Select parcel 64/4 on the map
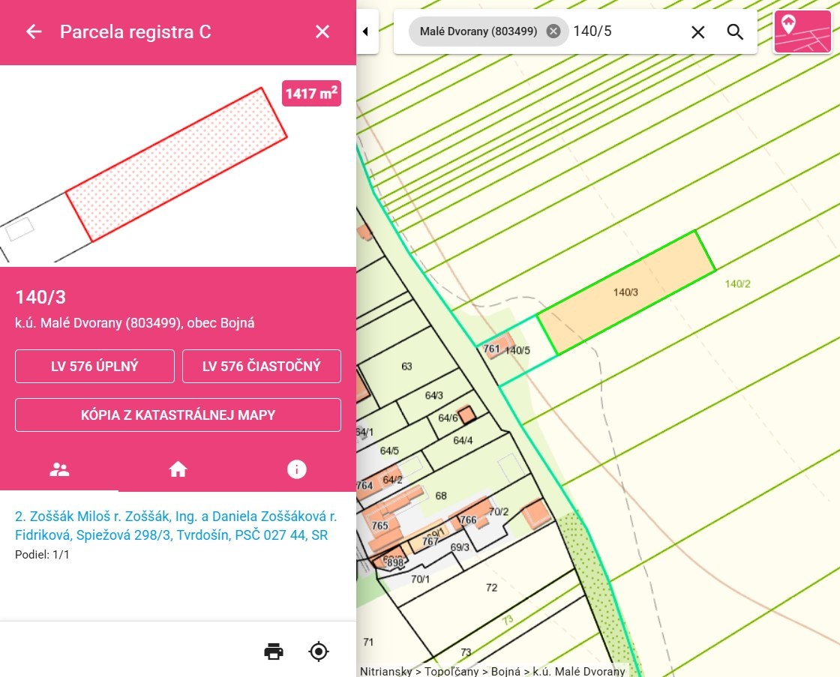This screenshot has height=677, width=840. pos(463,441)
